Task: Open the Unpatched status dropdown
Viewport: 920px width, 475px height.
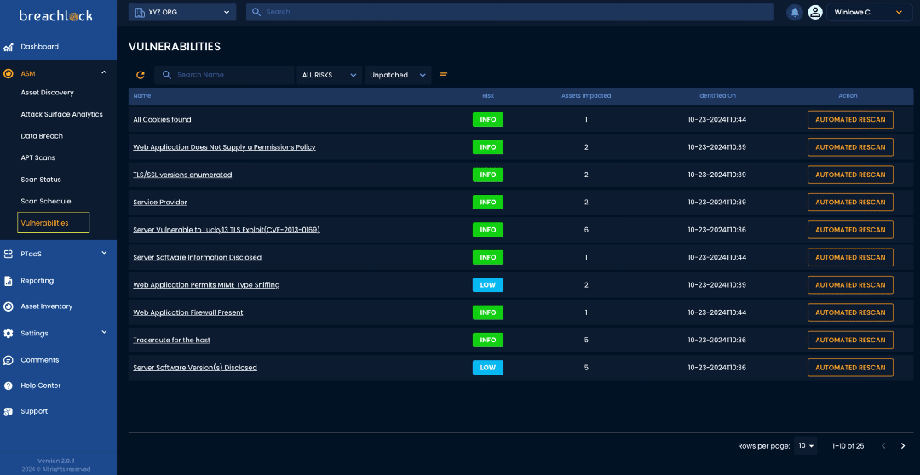Action: [398, 75]
